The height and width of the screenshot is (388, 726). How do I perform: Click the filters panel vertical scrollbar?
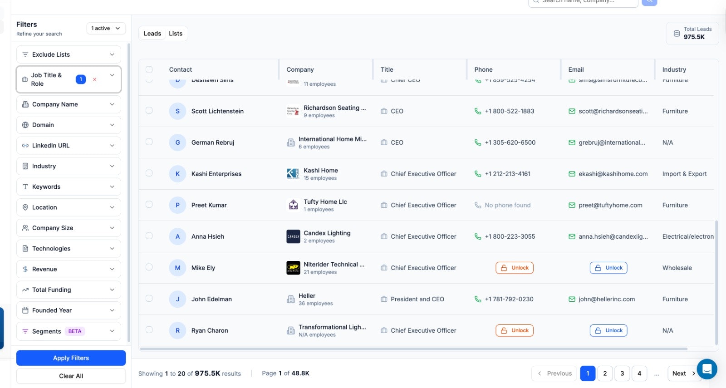point(129,193)
